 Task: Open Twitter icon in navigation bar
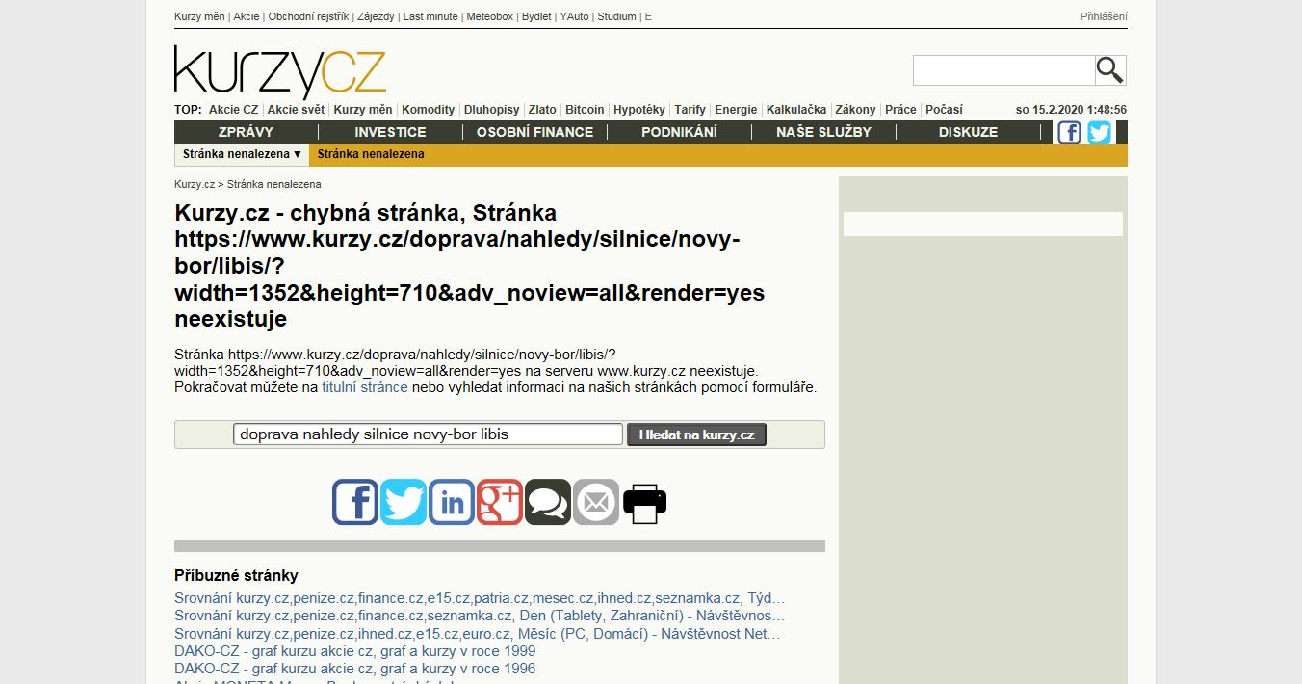pos(1099,132)
